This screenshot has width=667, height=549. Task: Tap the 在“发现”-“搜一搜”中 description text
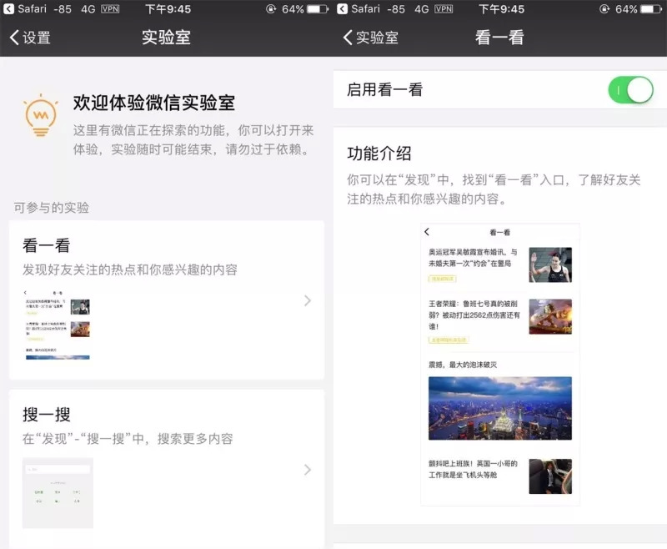click(128, 439)
